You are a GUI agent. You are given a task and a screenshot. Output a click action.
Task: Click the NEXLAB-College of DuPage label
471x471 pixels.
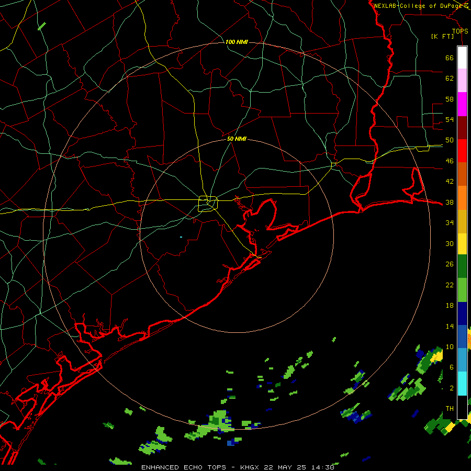tap(418, 6)
